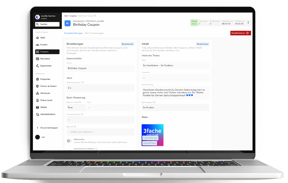Click the Coupons ticket icon

tap(38, 52)
